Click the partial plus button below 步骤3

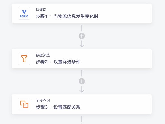point(82,124)
